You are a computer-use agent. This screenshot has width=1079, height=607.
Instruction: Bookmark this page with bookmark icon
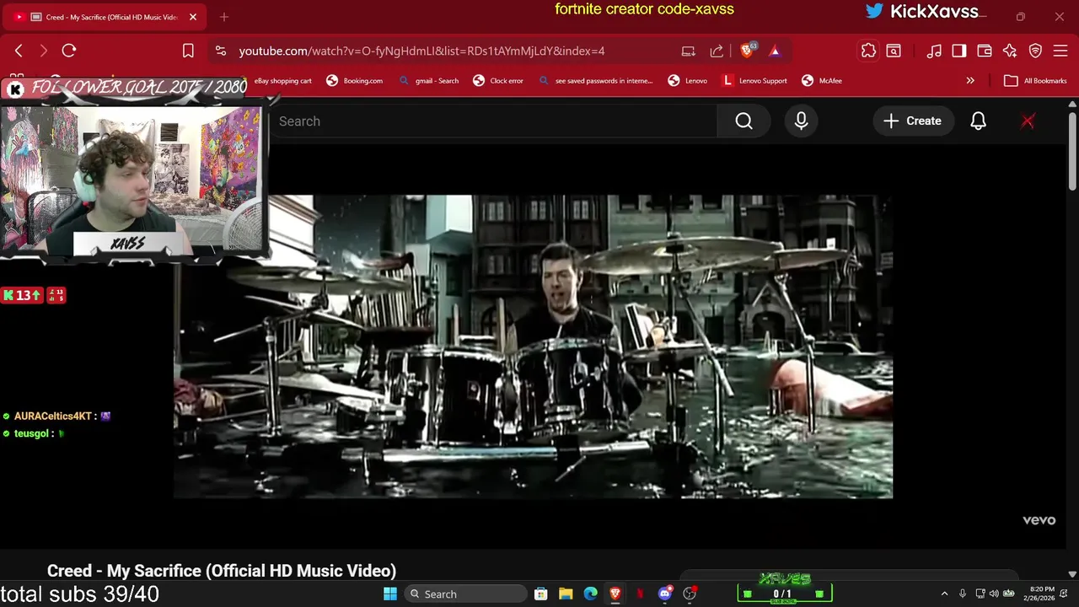coord(188,51)
